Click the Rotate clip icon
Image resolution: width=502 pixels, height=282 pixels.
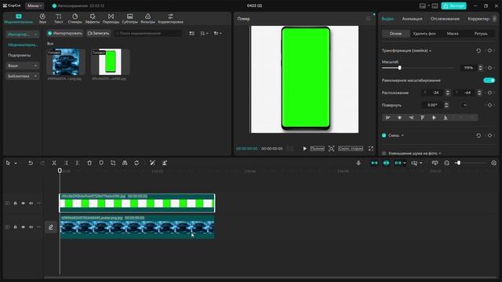(136, 163)
